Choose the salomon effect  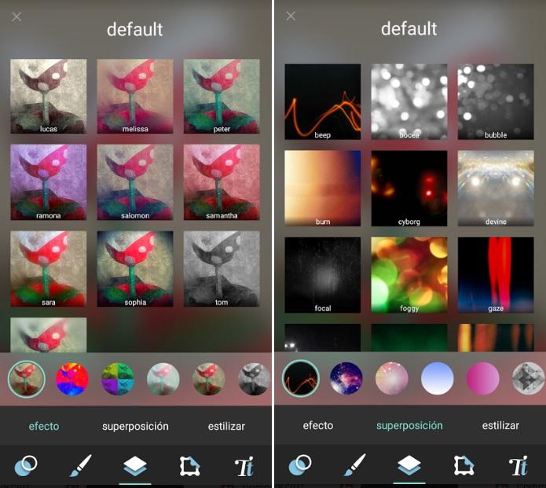pos(135,182)
